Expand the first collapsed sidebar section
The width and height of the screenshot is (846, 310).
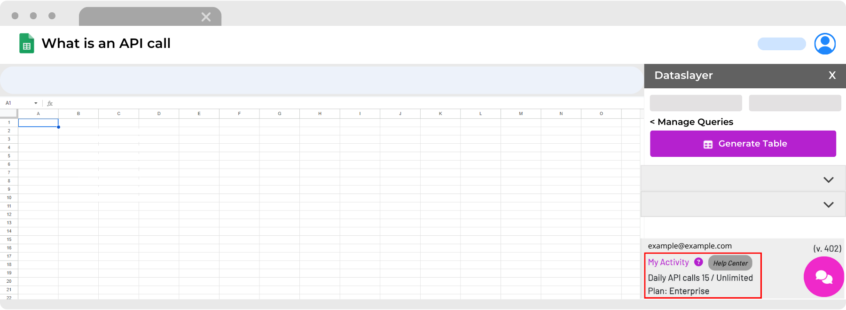pyautogui.click(x=828, y=180)
